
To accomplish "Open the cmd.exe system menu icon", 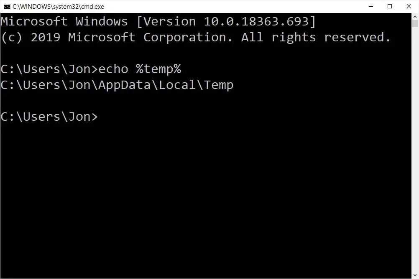I will tap(7, 6).
